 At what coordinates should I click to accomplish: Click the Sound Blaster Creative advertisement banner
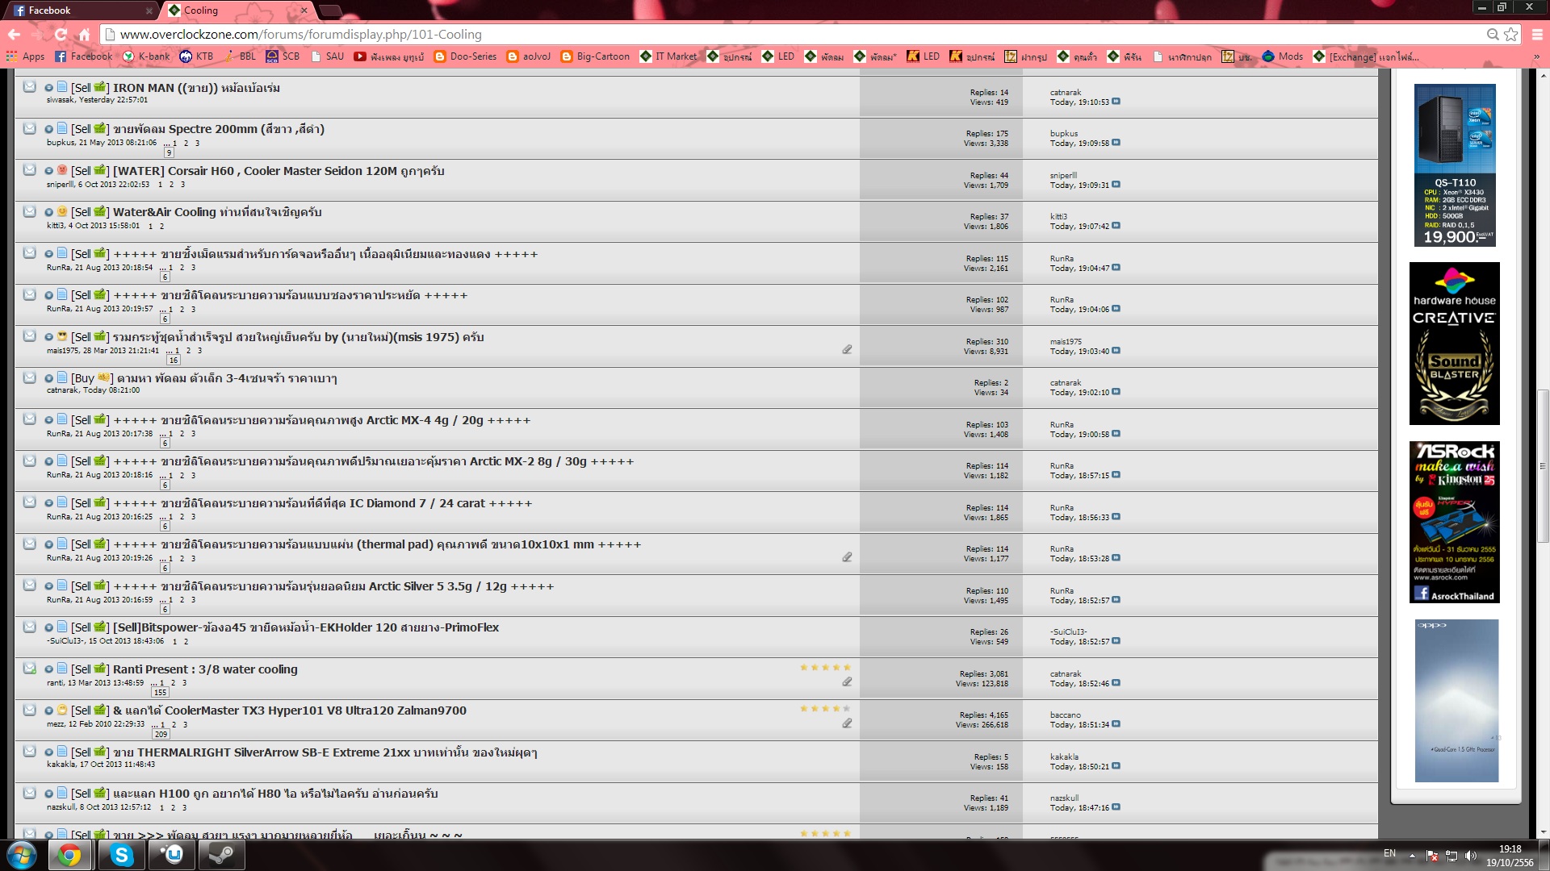1454,344
